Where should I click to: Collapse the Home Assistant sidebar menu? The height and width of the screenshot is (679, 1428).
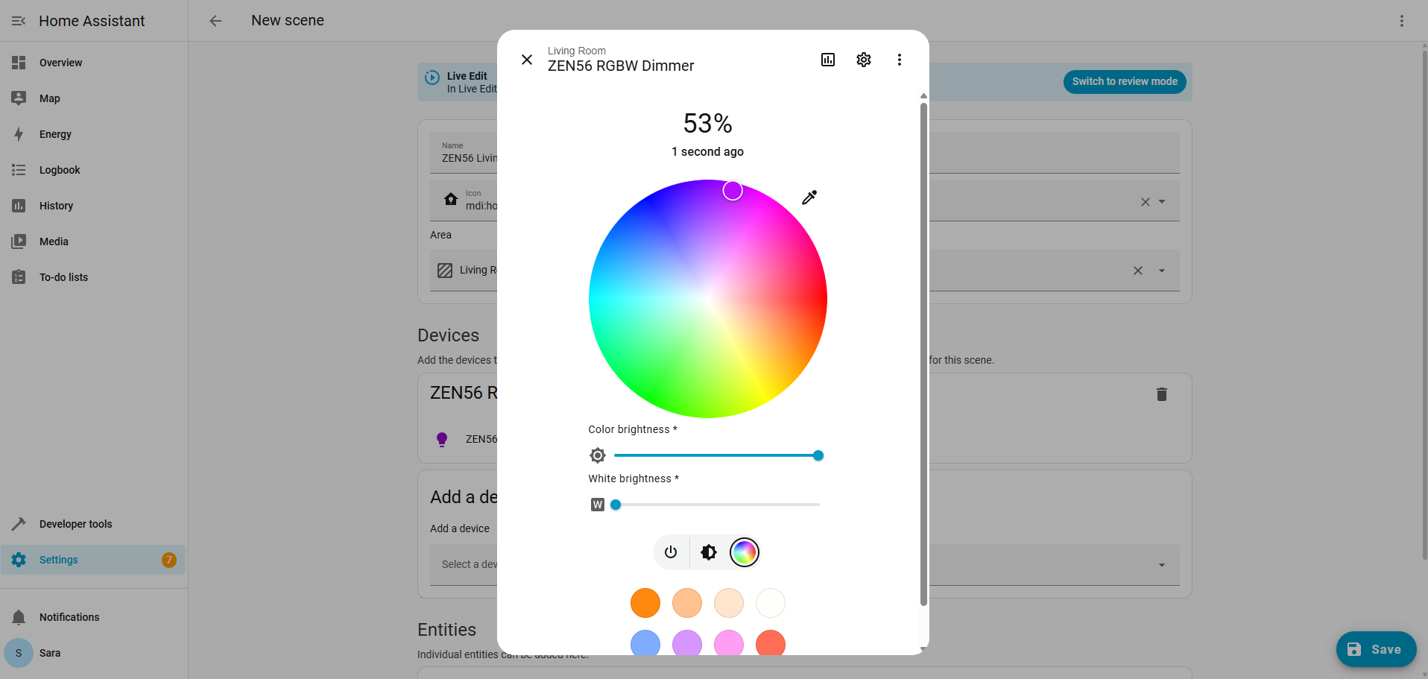point(19,21)
